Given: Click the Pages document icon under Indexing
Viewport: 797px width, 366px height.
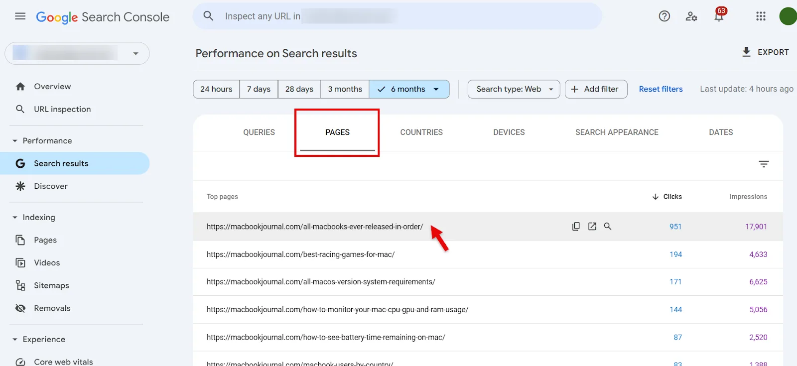Looking at the screenshot, I should click(20, 240).
